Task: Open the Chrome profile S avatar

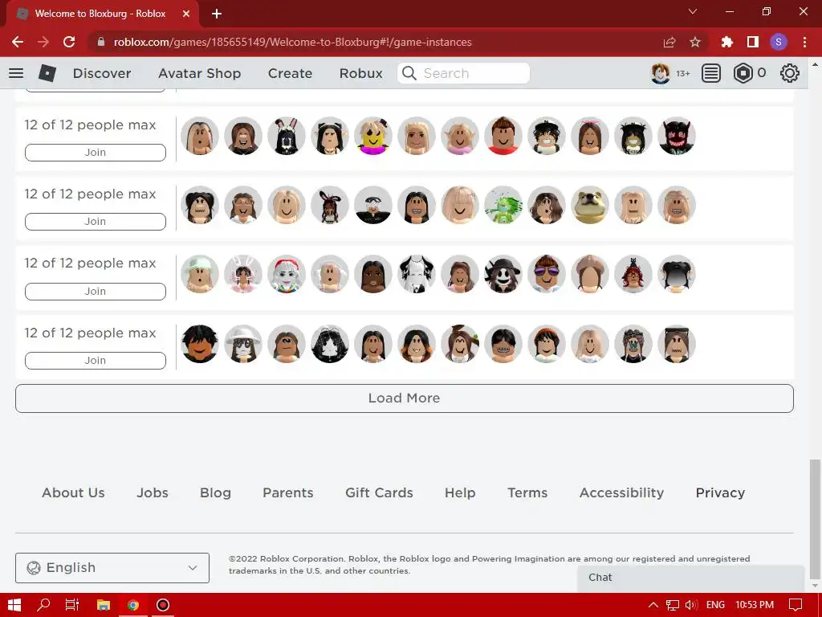Action: tap(779, 42)
